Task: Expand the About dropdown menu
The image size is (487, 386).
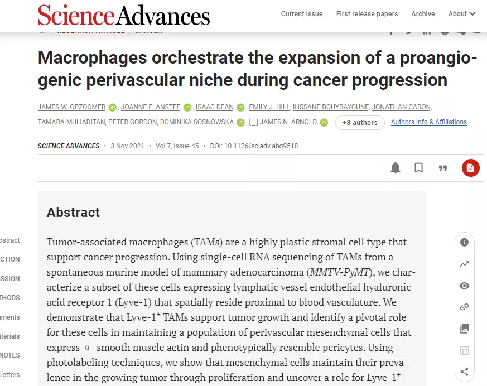Action: (x=461, y=14)
